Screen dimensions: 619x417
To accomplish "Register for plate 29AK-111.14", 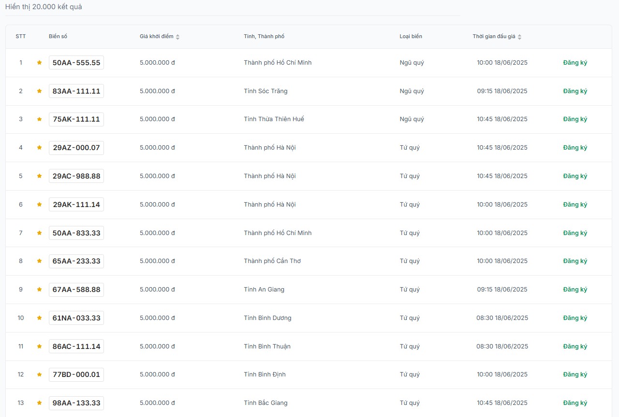I will [575, 205].
